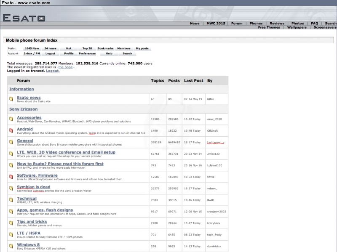Click the folder icon beside Symbian is dead
Screen dimensions: 337x252
coord(11,188)
